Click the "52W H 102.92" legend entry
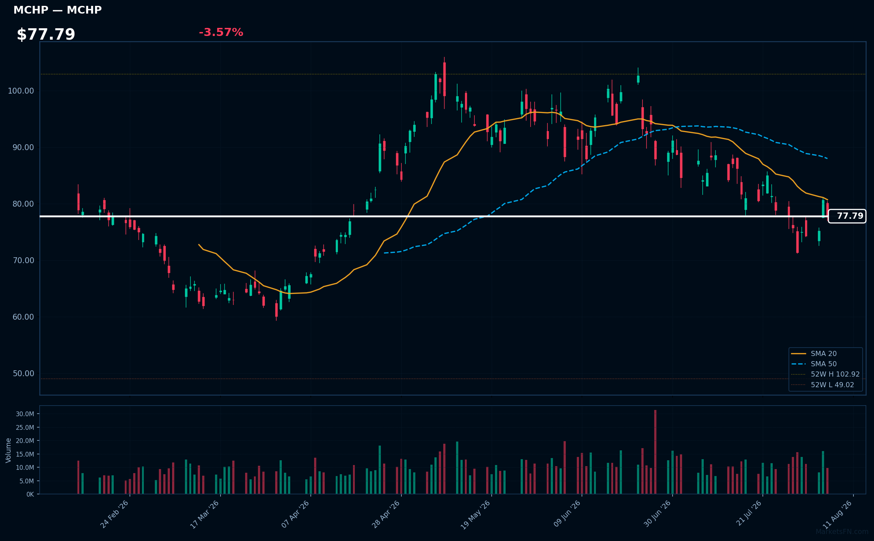This screenshot has height=541, width=874. tap(826, 374)
